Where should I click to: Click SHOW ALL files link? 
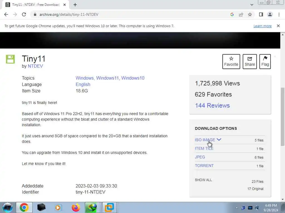pos(203,180)
